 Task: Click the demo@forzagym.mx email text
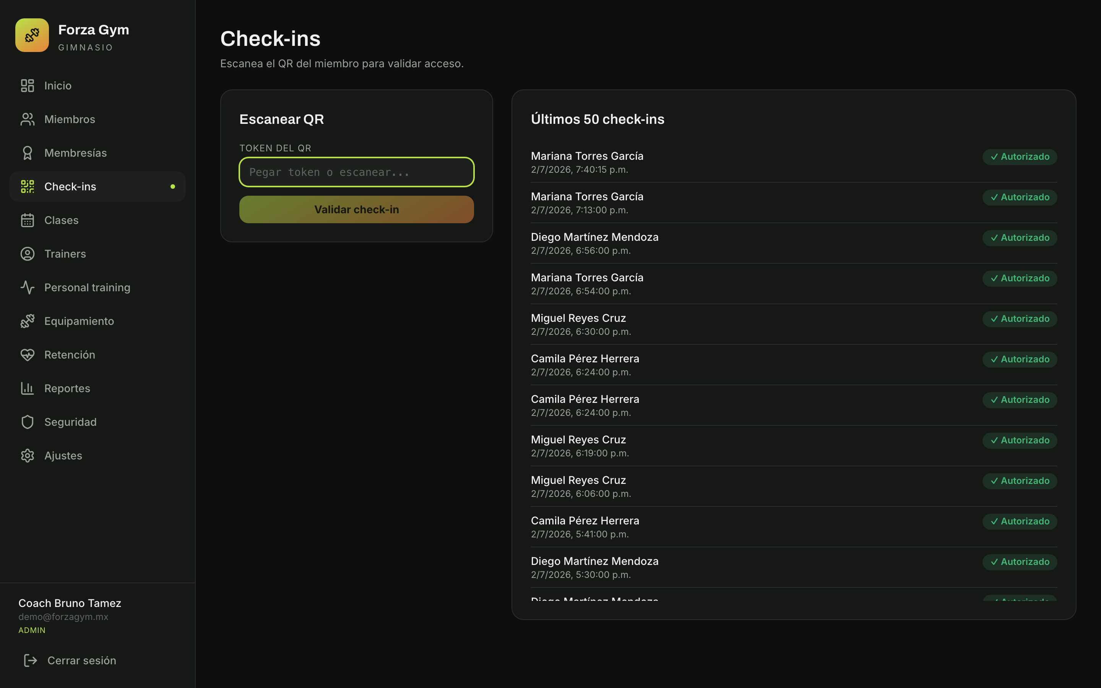tap(63, 617)
